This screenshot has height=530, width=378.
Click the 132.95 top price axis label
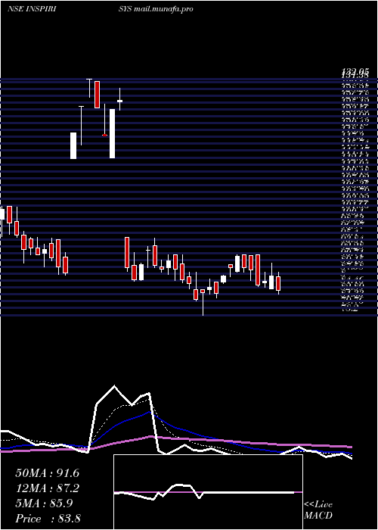[x=355, y=71]
